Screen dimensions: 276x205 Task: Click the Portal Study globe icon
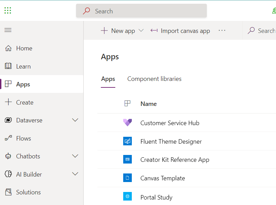[127, 196]
